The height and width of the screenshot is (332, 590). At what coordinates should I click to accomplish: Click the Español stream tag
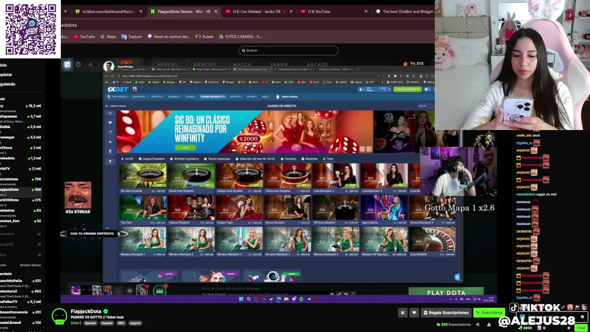tap(107, 323)
